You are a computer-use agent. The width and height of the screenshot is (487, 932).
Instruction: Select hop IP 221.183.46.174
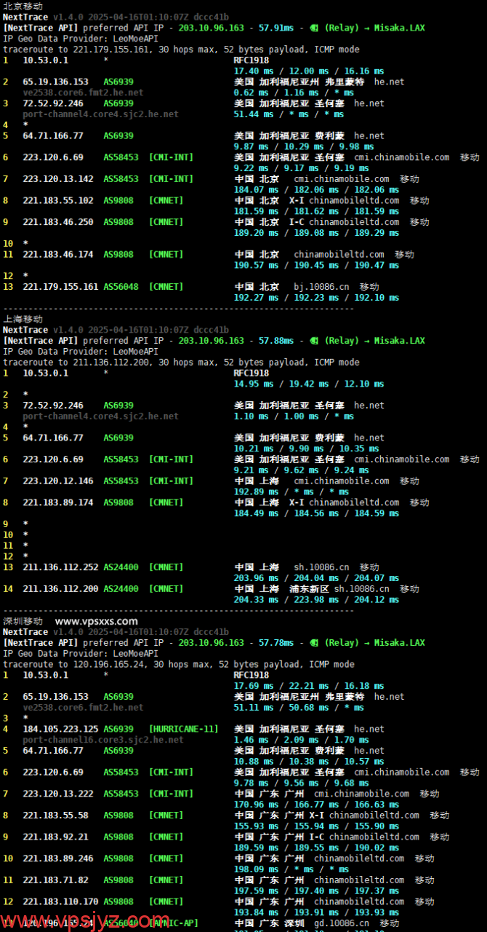(x=58, y=255)
